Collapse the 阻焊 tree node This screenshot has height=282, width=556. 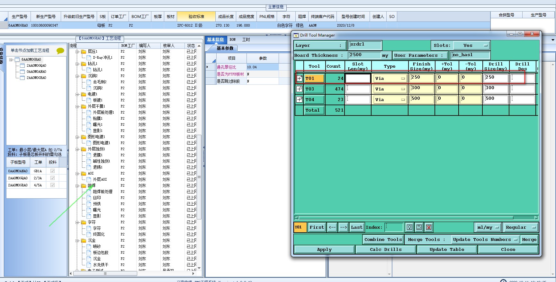point(77,186)
